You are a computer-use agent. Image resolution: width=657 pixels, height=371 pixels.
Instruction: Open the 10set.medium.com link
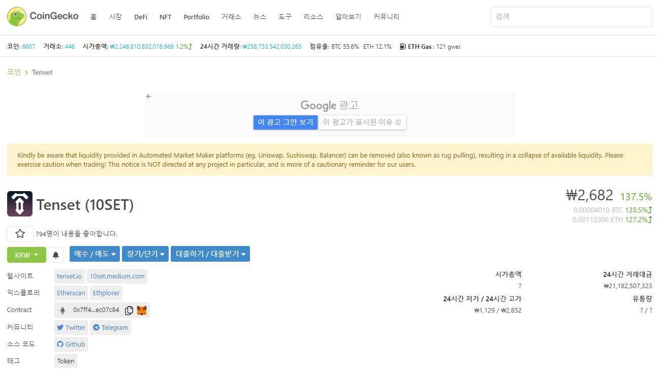coord(117,276)
